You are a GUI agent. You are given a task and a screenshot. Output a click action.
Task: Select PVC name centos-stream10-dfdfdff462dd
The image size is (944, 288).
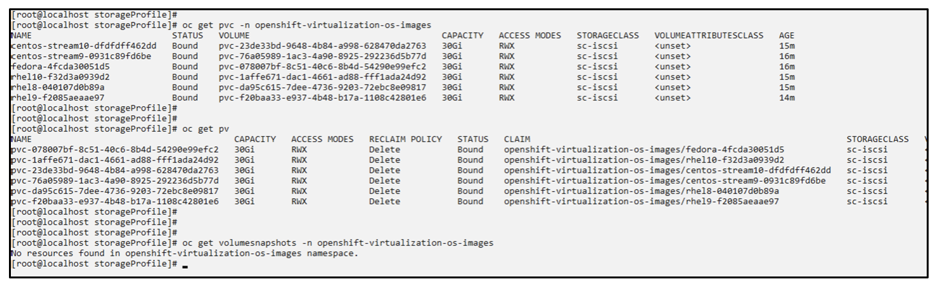click(84, 45)
